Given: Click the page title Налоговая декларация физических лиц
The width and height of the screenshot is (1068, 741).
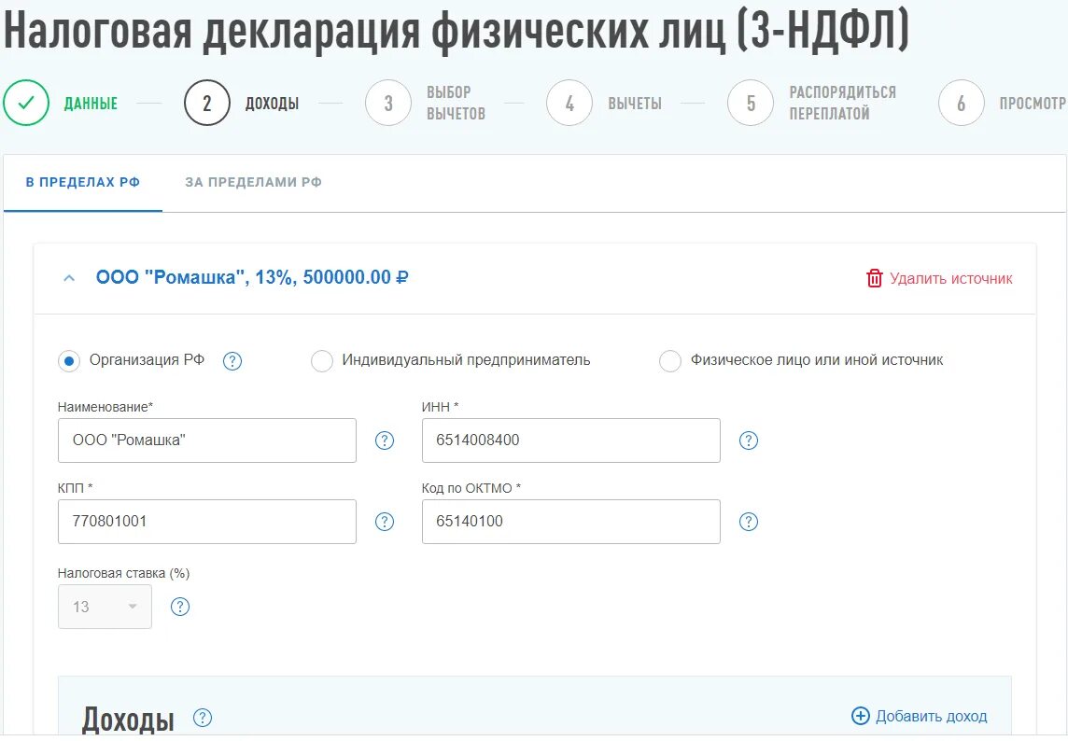Looking at the screenshot, I should [457, 30].
